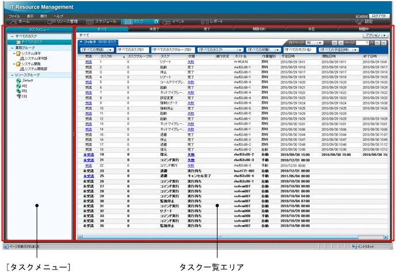396x274 pixels.
Task: Open the ファイル menu
Action: (14, 16)
